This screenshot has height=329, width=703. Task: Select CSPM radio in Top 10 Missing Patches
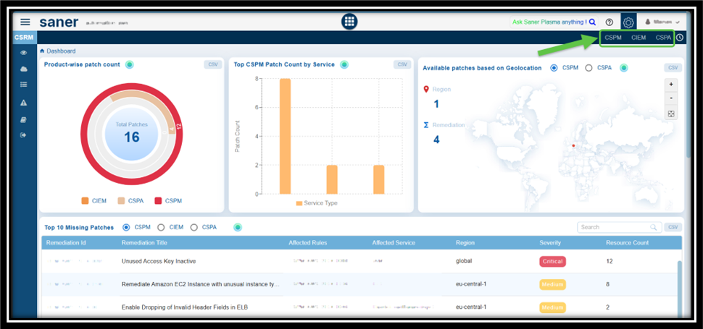tap(126, 227)
